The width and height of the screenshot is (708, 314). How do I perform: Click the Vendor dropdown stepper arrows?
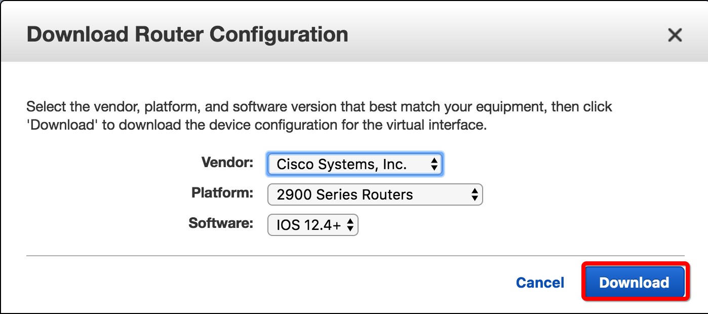tap(434, 164)
